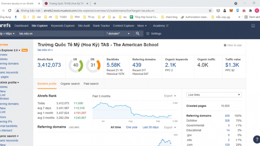Show One year referring domains range
The width and height of the screenshot is (260, 146).
[x=132, y=127]
